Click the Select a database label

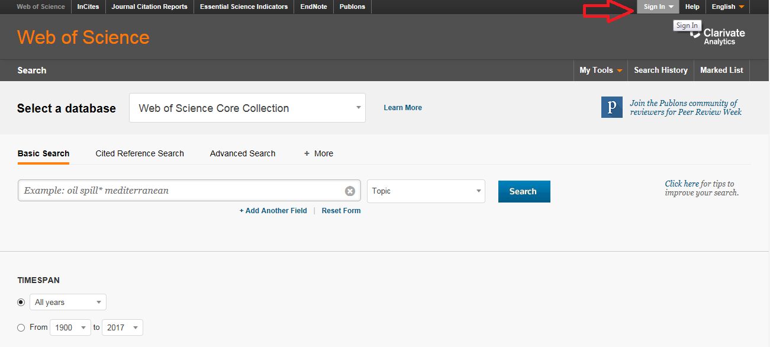click(x=66, y=108)
